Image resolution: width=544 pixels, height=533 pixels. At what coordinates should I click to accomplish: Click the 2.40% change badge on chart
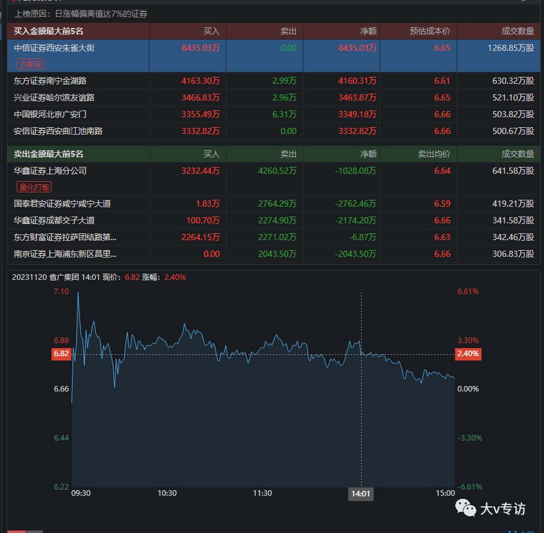click(x=468, y=354)
